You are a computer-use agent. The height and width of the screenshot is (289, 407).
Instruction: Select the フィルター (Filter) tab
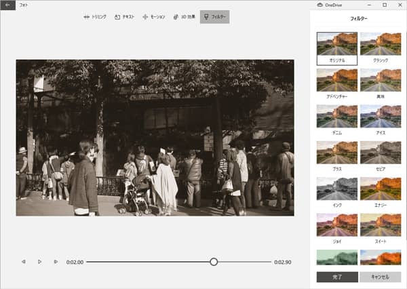tap(214, 16)
